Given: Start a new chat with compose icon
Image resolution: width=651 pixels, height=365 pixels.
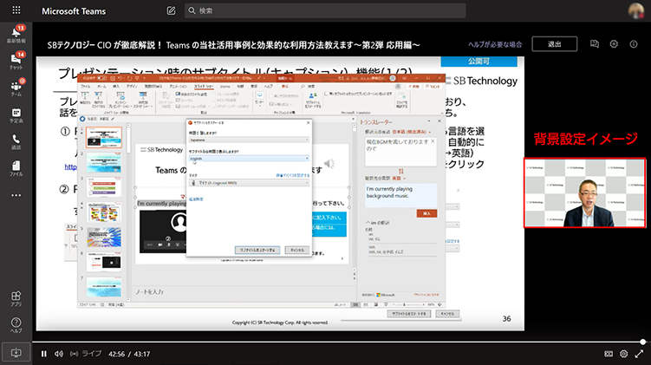Looking at the screenshot, I should [x=171, y=10].
